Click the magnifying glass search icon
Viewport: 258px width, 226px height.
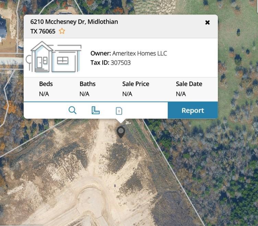[x=72, y=110]
